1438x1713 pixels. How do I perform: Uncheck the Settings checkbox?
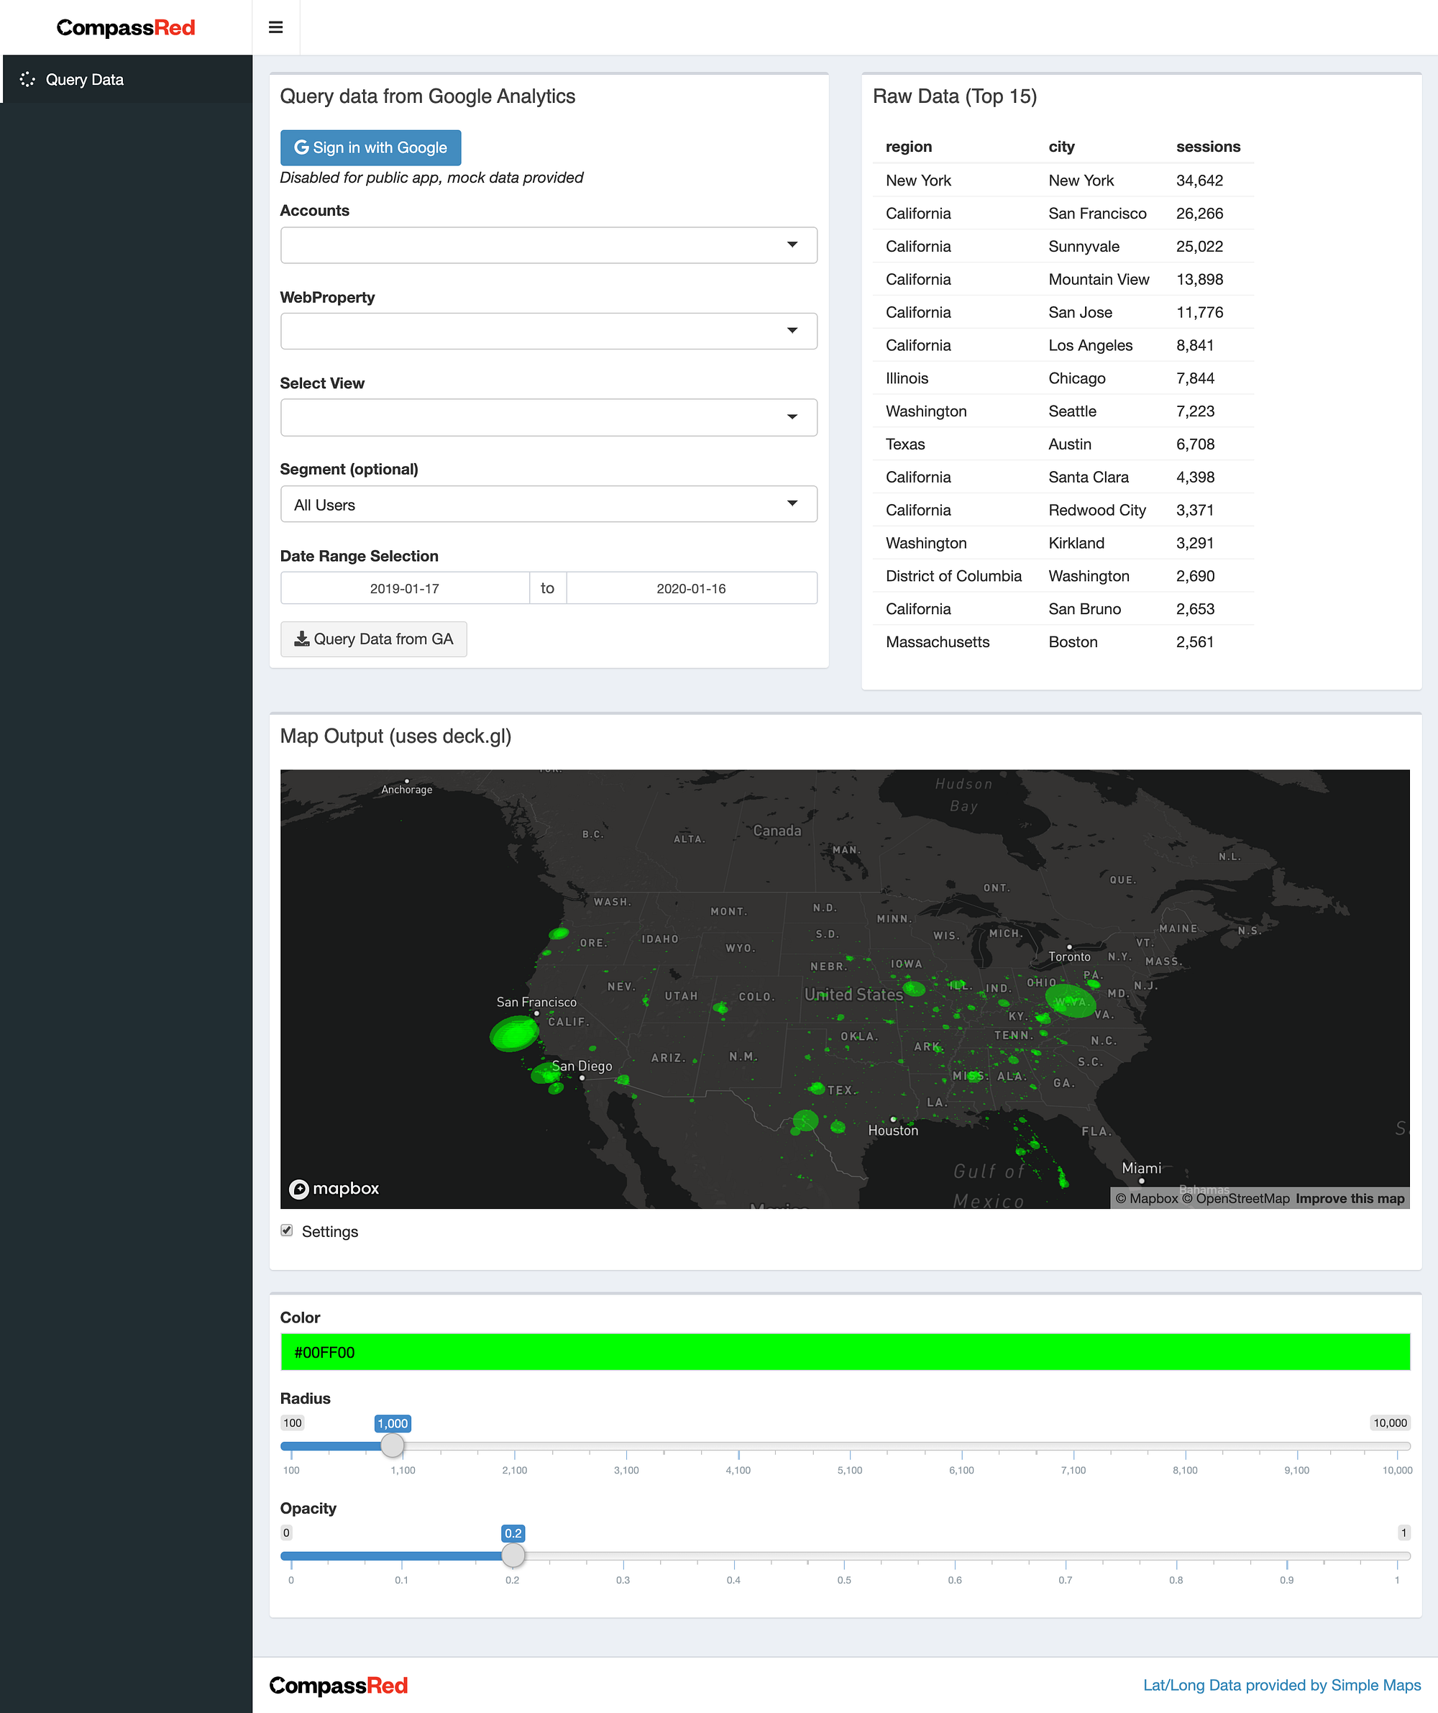286,1230
